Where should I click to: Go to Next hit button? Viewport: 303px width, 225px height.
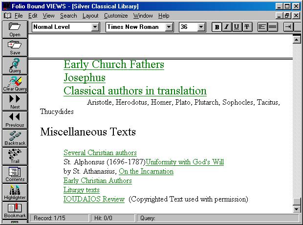tap(15, 102)
